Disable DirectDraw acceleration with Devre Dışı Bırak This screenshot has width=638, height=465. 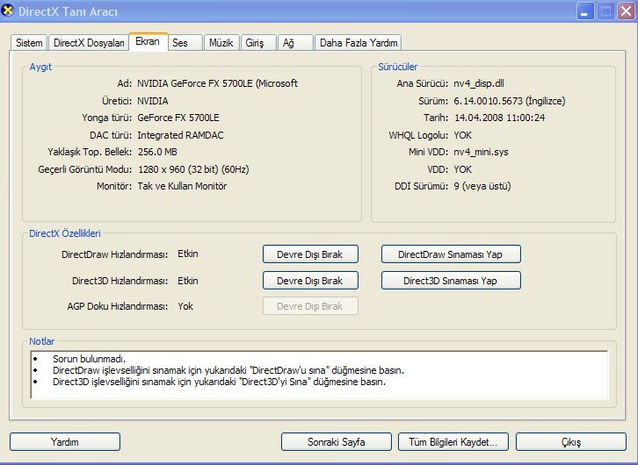click(x=310, y=254)
